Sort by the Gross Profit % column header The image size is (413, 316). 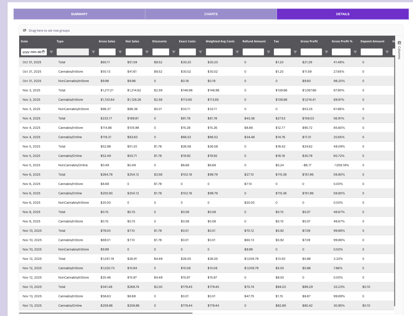tap(342, 41)
